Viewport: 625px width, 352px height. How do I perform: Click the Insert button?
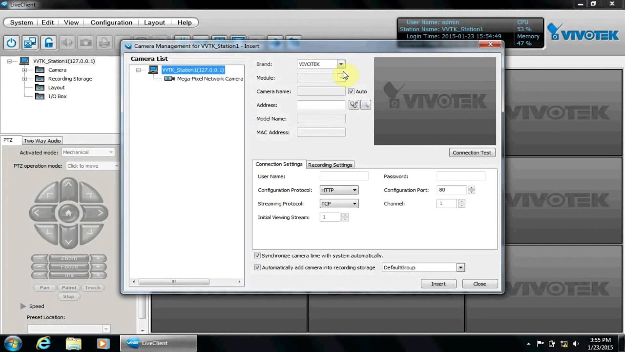coord(438,284)
